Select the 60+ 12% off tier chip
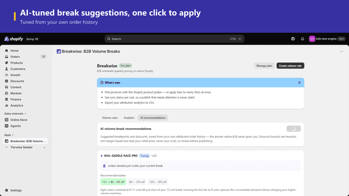 [137, 182]
